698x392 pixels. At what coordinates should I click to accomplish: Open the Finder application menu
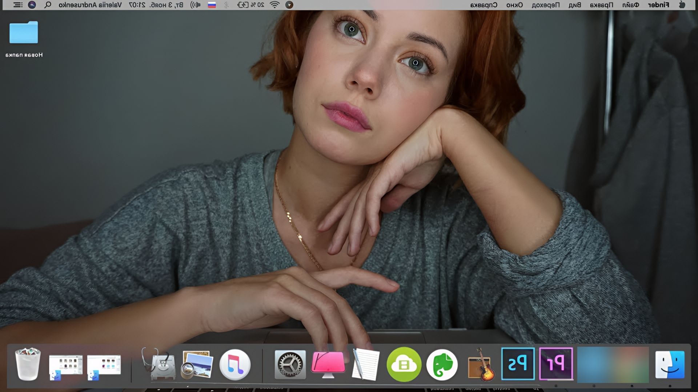(658, 5)
